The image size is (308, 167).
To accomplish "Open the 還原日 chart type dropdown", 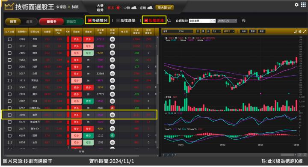I will pos(229,31).
